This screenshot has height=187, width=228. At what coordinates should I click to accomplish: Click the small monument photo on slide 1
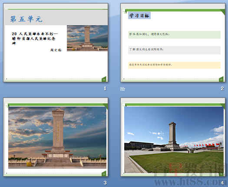pos(87,38)
